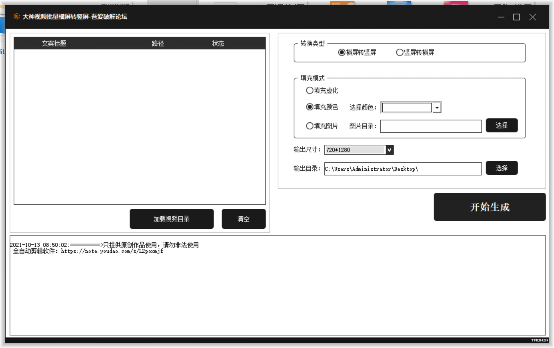The width and height of the screenshot is (554, 348).
Task: Click the 2021-10-13 log timestamp line
Action: tap(104, 245)
